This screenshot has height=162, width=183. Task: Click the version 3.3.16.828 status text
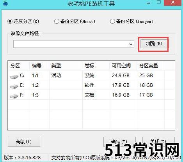tap(22, 158)
